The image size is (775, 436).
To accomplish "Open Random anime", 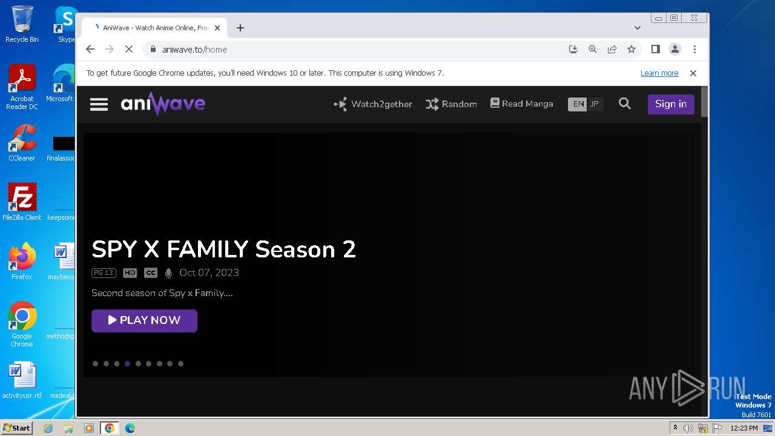I will pyautogui.click(x=451, y=104).
